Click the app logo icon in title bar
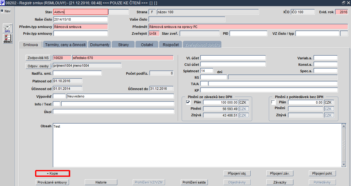 click(2, 3)
